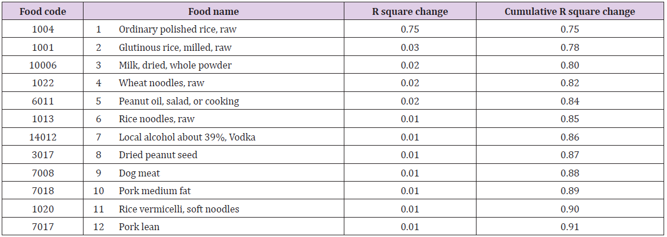The image size is (667, 237).
Task: Click food code 10006
Action: tap(43, 65)
